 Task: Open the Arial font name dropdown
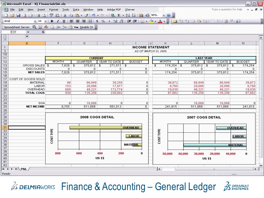point(35,21)
